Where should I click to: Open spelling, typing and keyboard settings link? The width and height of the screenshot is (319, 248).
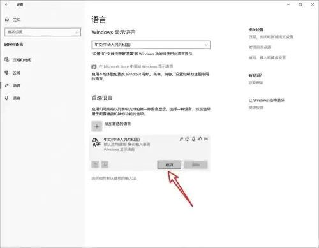267,57
